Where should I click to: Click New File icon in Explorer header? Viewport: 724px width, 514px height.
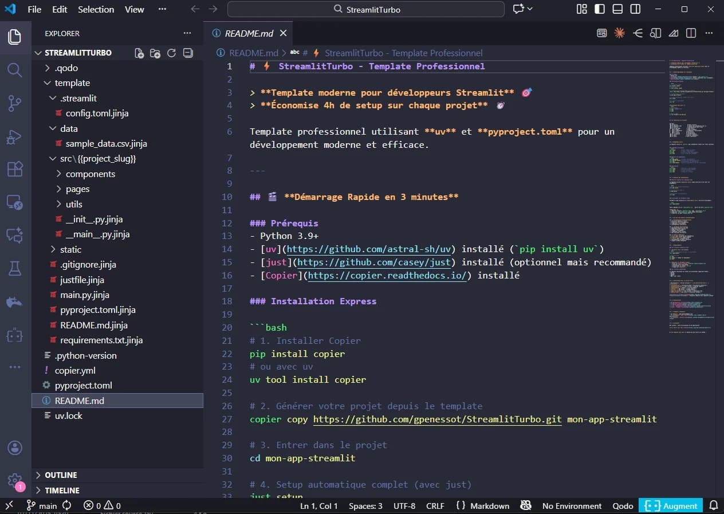(x=139, y=53)
